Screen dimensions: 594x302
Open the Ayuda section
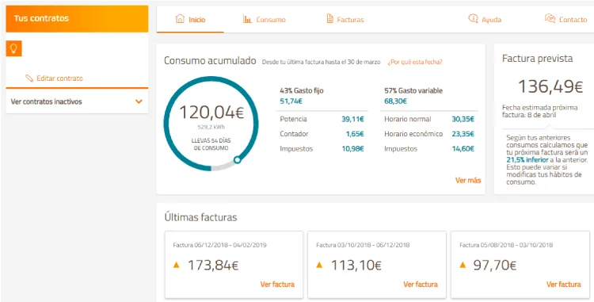coord(485,19)
